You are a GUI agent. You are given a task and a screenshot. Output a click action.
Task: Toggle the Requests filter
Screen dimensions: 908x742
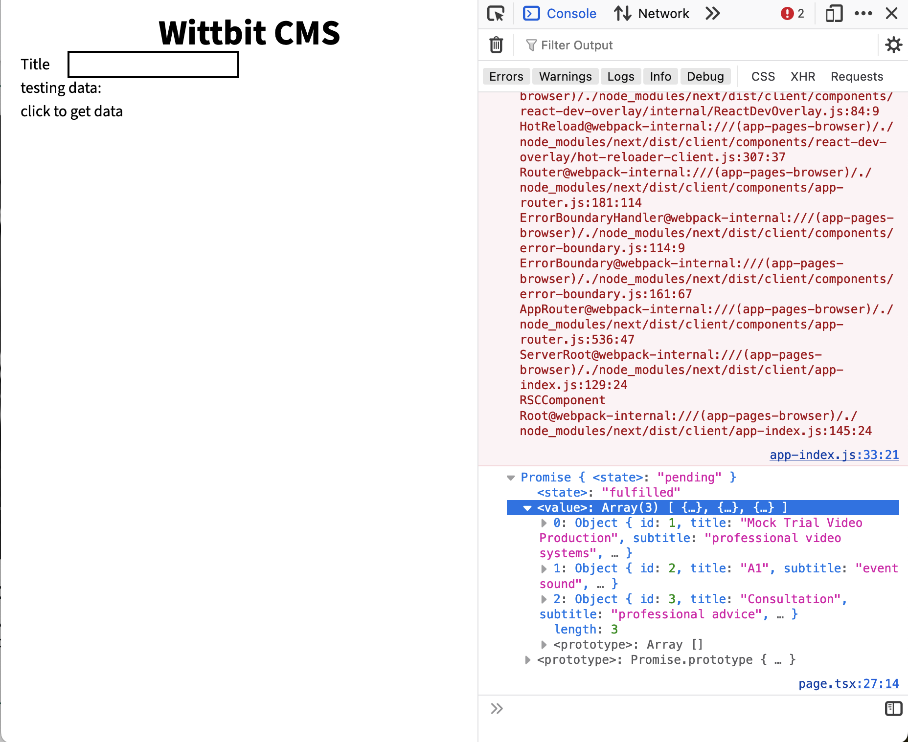pyautogui.click(x=857, y=77)
